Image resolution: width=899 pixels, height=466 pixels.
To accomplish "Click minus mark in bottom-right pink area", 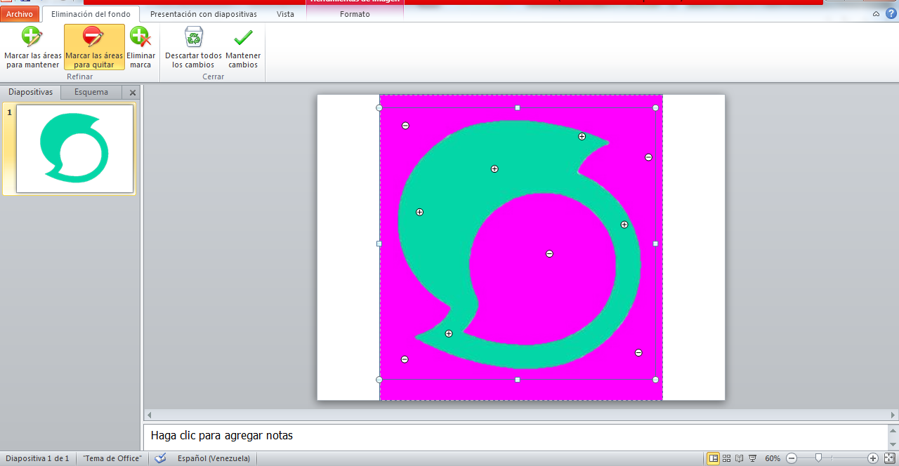I will click(638, 352).
